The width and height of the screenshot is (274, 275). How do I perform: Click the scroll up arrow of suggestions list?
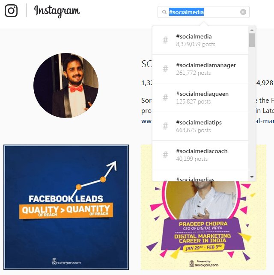click(x=252, y=30)
